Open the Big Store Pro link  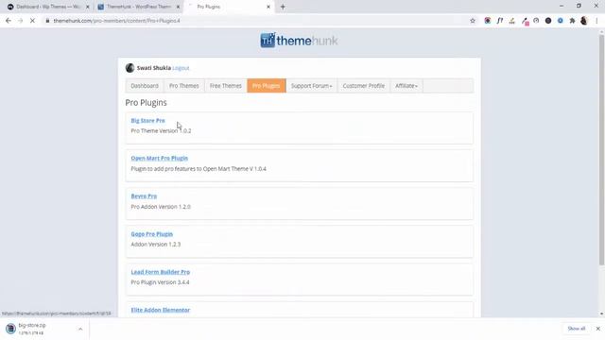147,120
